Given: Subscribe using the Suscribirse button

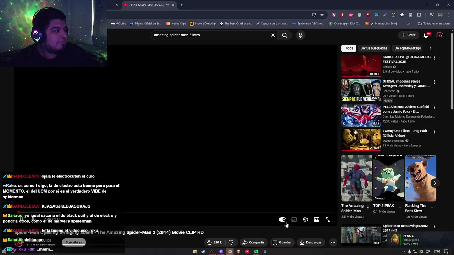Looking at the screenshot, I should click(x=74, y=242).
